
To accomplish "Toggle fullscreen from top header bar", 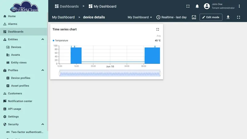I will click(188, 6).
